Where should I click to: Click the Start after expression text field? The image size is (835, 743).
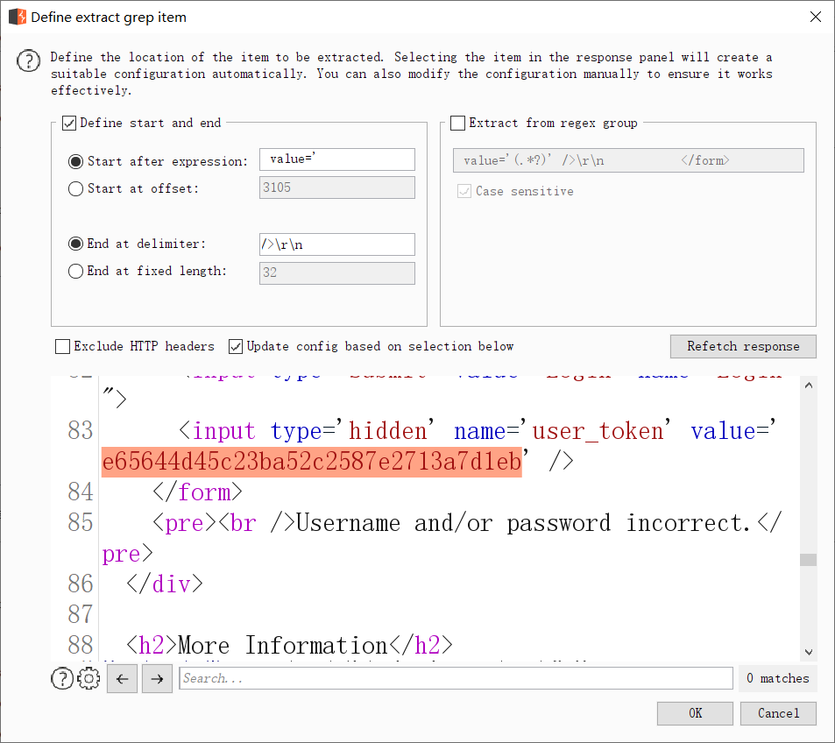[337, 159]
